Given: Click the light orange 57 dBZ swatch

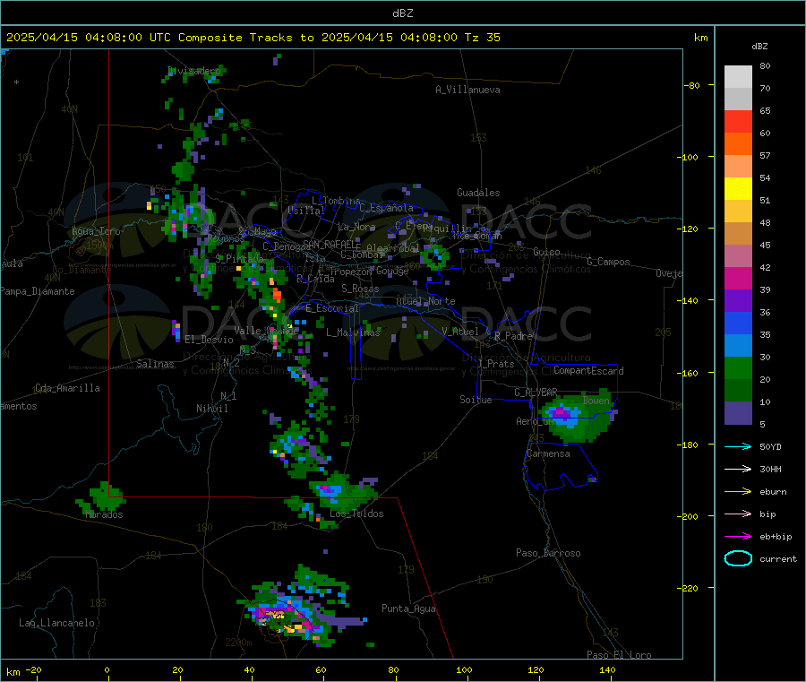Looking at the screenshot, I should (x=738, y=167).
